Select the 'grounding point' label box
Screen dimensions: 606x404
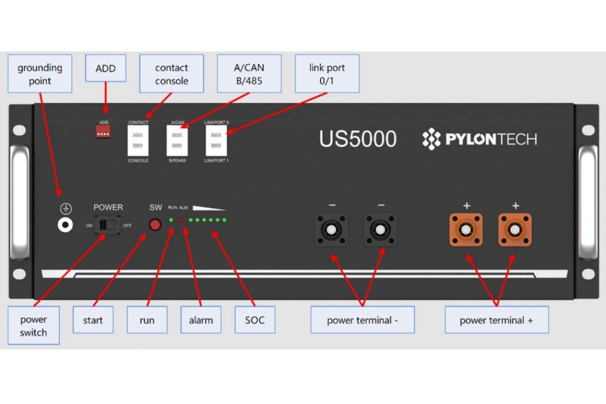tap(40, 74)
